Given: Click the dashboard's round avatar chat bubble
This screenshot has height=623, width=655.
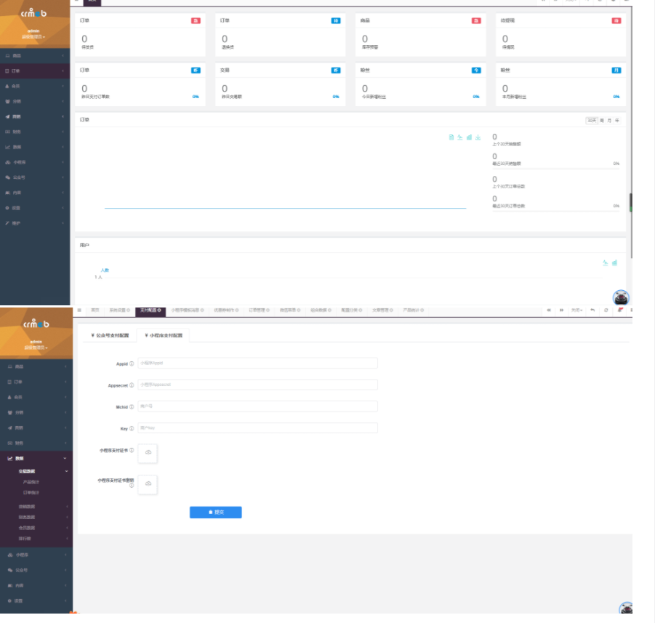Looking at the screenshot, I should click(621, 298).
